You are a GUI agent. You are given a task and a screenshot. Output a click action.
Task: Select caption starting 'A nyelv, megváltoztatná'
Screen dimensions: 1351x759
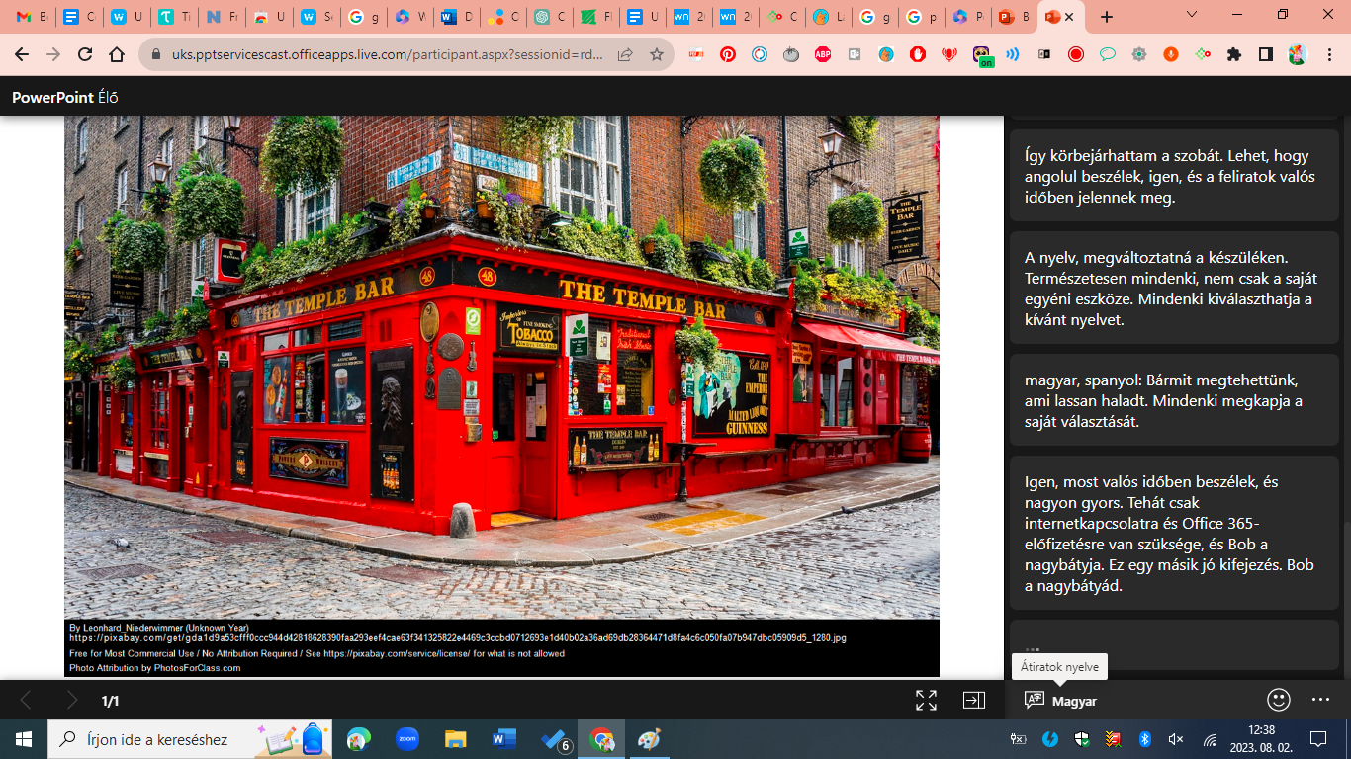tap(1174, 288)
